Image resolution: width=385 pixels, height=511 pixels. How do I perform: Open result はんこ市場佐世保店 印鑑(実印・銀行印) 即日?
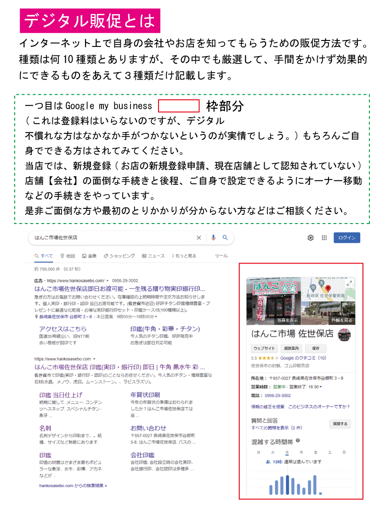[x=120, y=367]
